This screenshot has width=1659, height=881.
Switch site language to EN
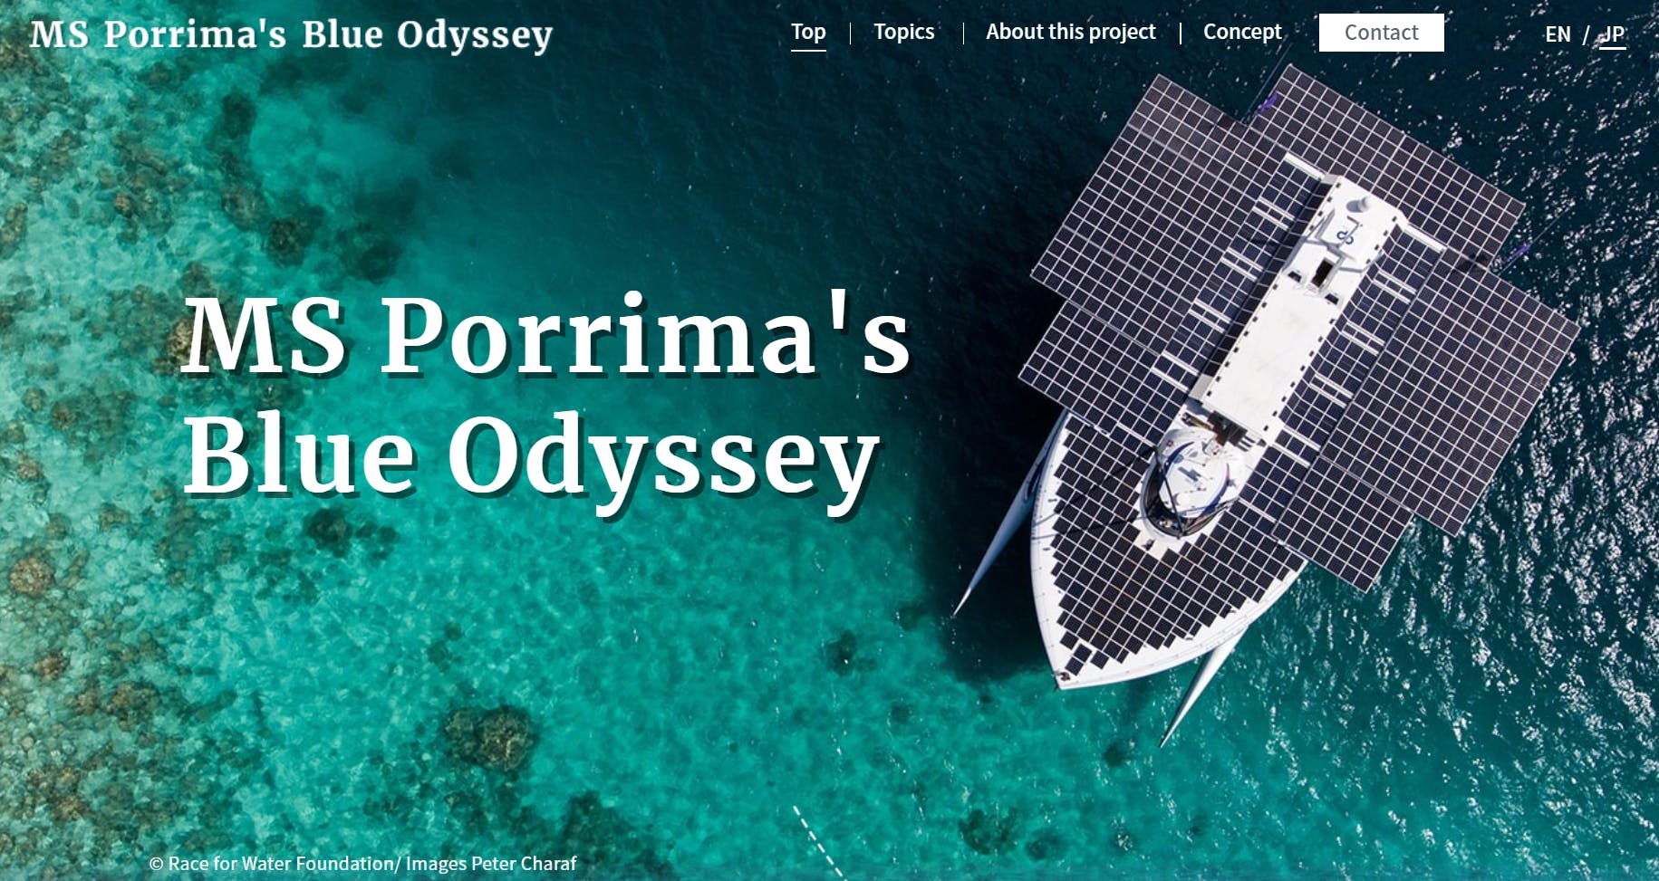click(1558, 34)
